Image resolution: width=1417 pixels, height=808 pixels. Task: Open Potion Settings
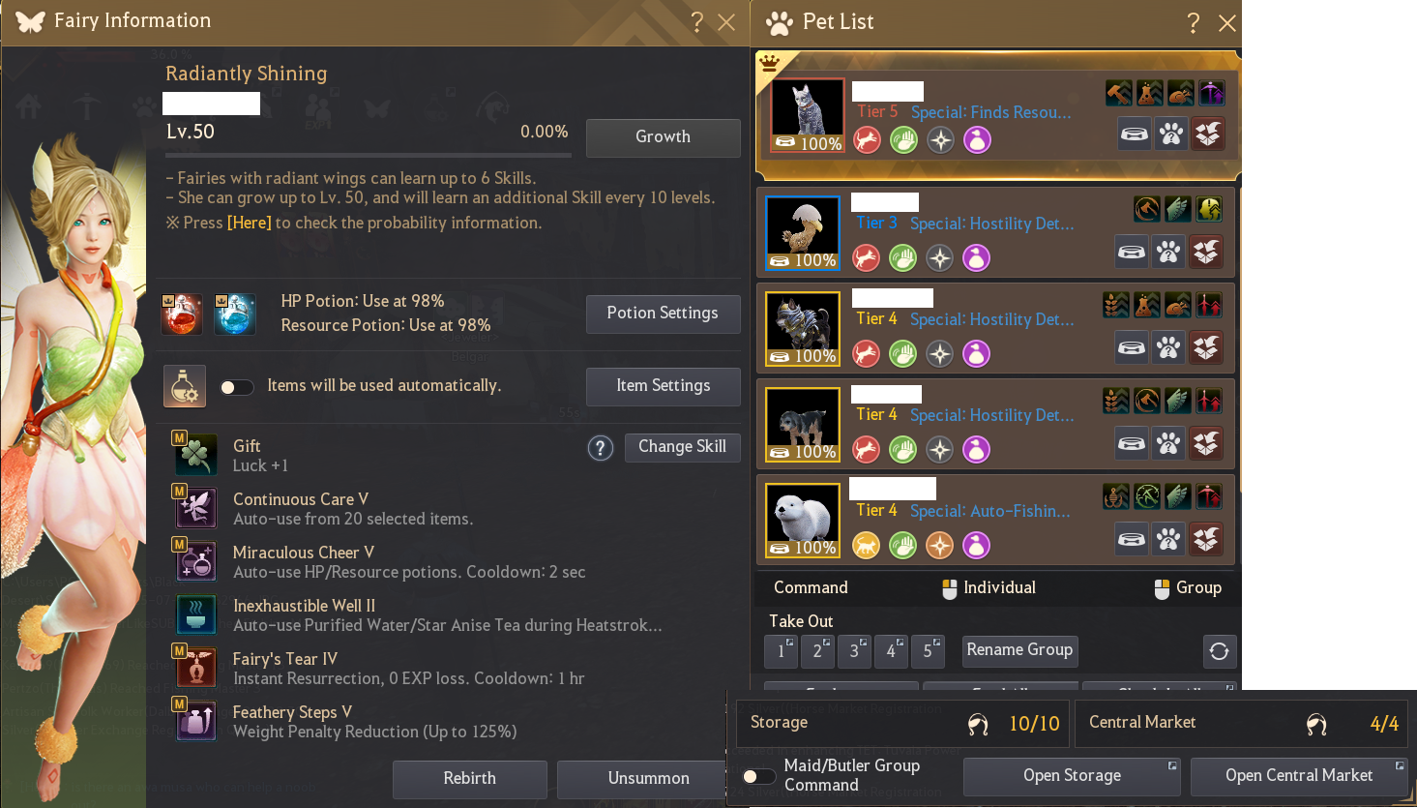tap(663, 314)
